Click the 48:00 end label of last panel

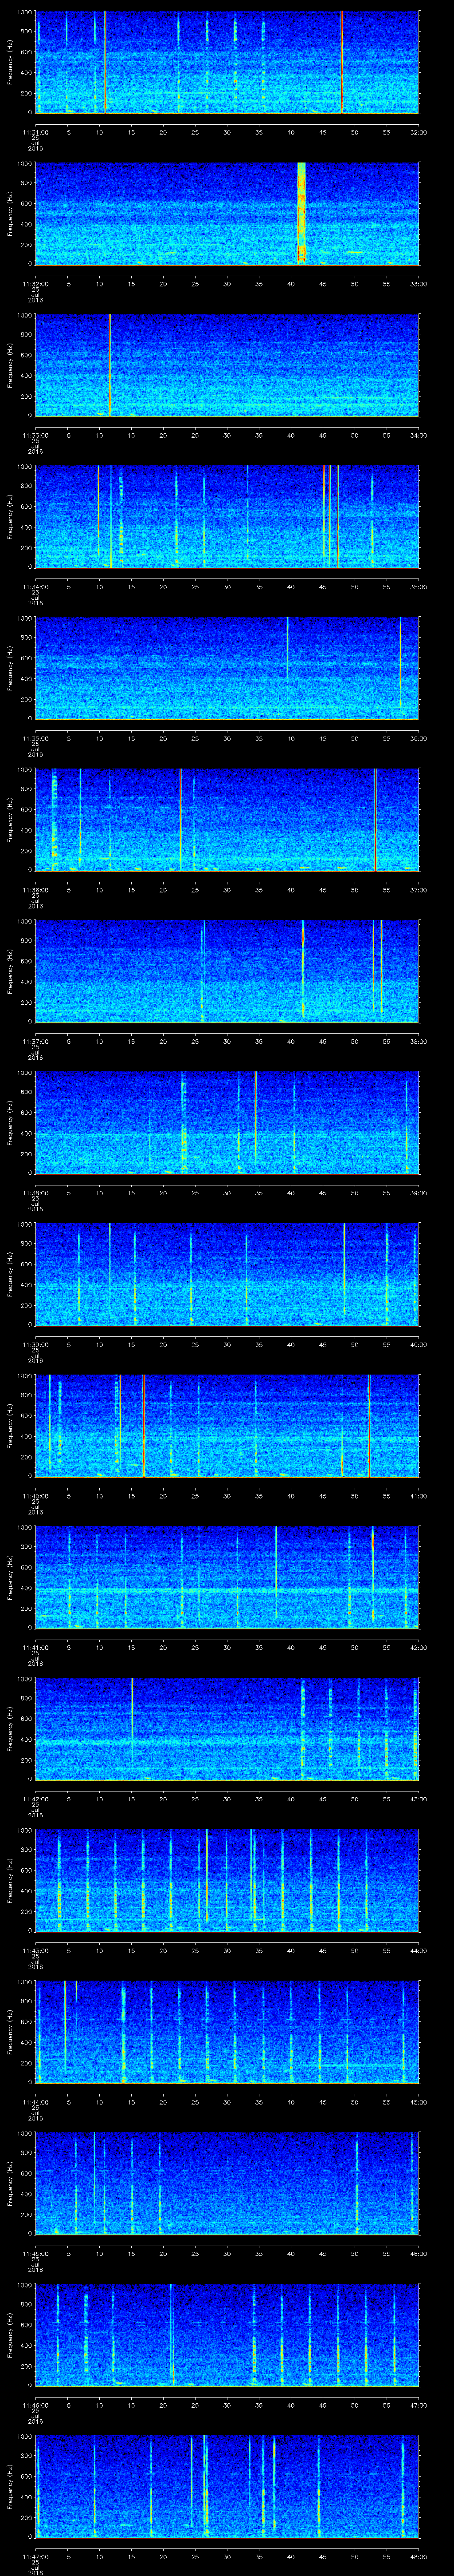click(418, 2557)
